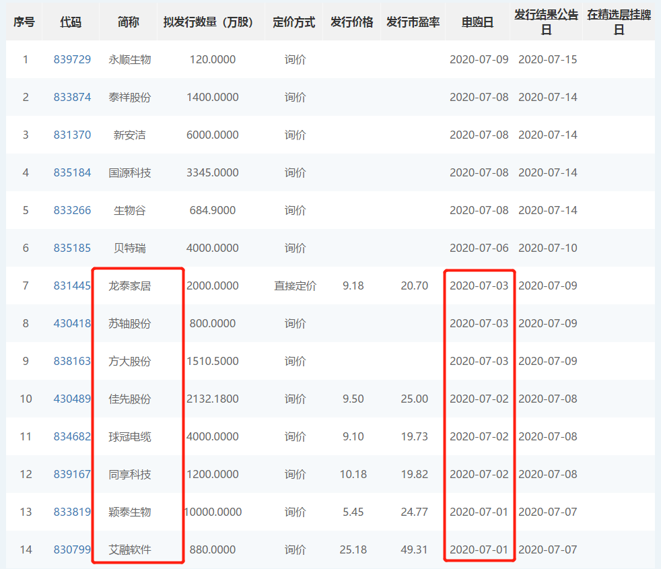
Task: Click the issue price 25.18
Action: 353,549
